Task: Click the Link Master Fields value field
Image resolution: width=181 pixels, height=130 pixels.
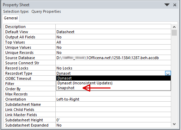Action: pos(113,115)
